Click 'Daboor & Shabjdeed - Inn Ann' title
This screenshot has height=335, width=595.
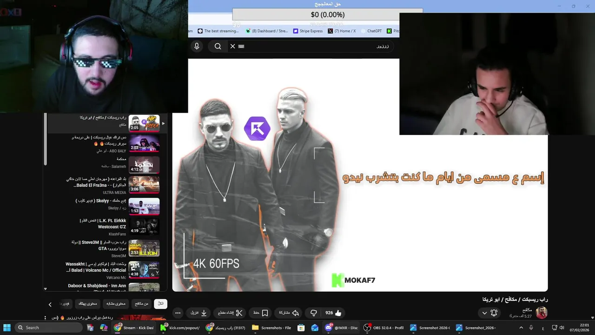(x=97, y=286)
